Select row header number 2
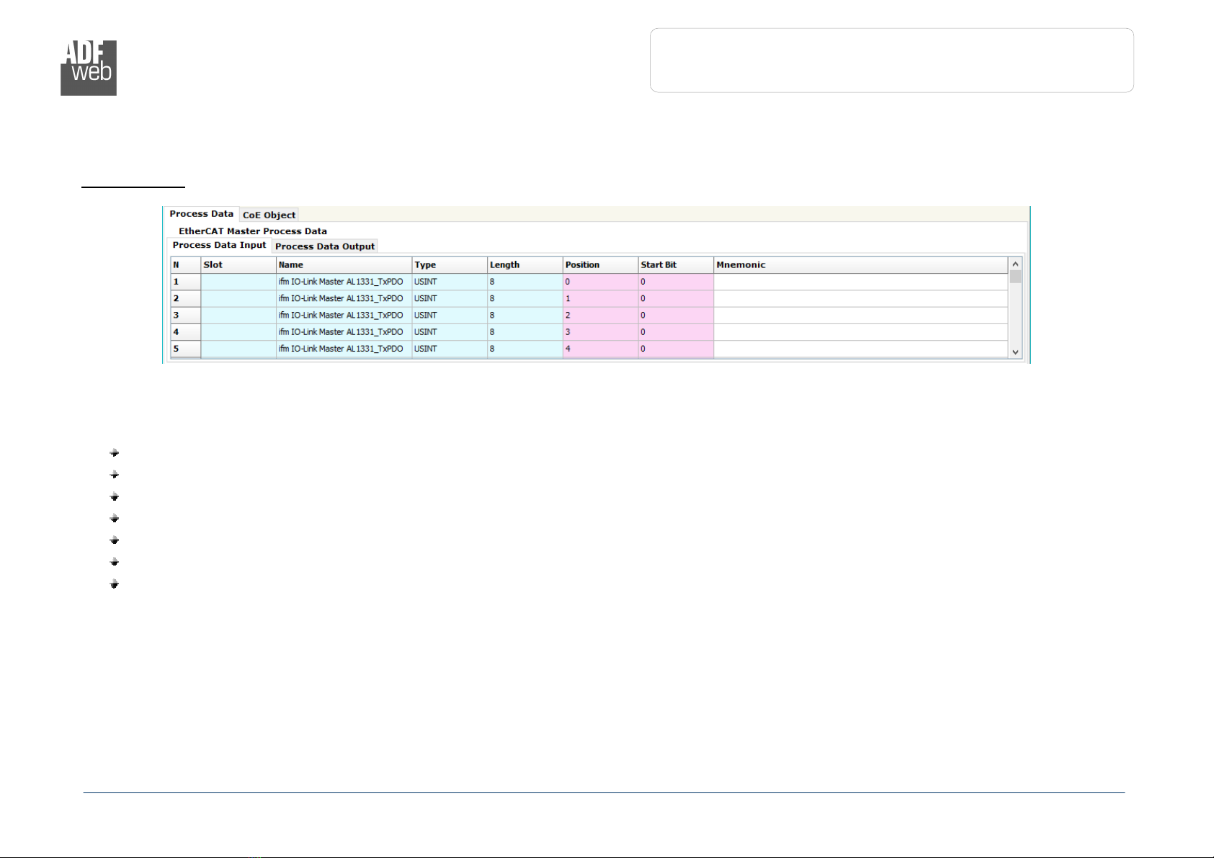Screen dimensions: 1214x858 pos(185,298)
